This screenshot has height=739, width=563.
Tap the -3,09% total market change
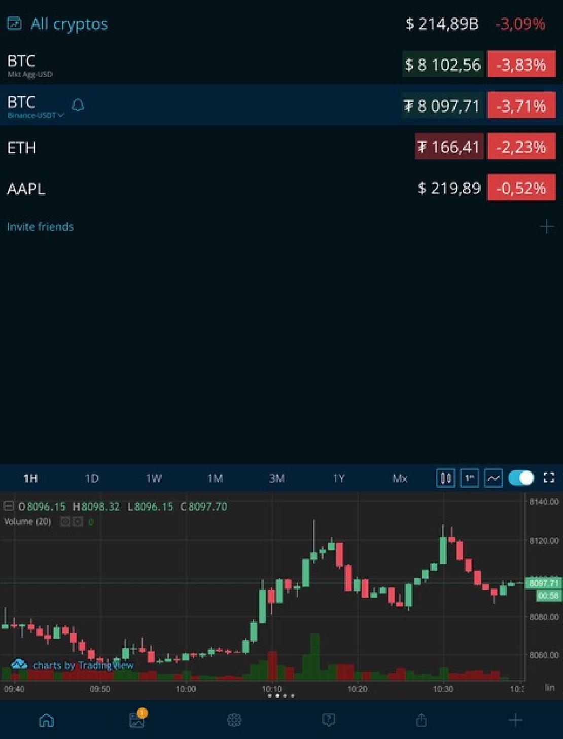coord(520,24)
